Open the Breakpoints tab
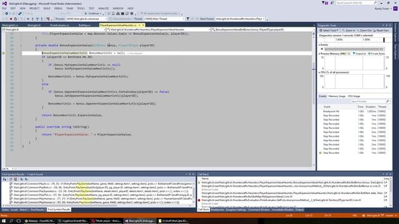This screenshot has height=224, width=399. point(218,210)
